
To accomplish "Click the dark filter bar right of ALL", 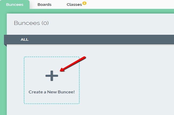I will tap(107, 40).
